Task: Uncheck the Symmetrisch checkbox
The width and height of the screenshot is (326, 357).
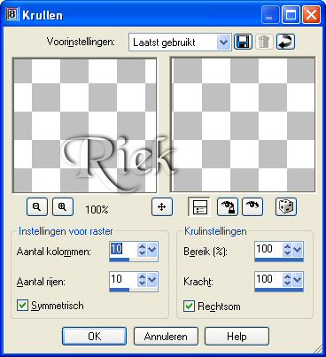Action: tap(22, 306)
